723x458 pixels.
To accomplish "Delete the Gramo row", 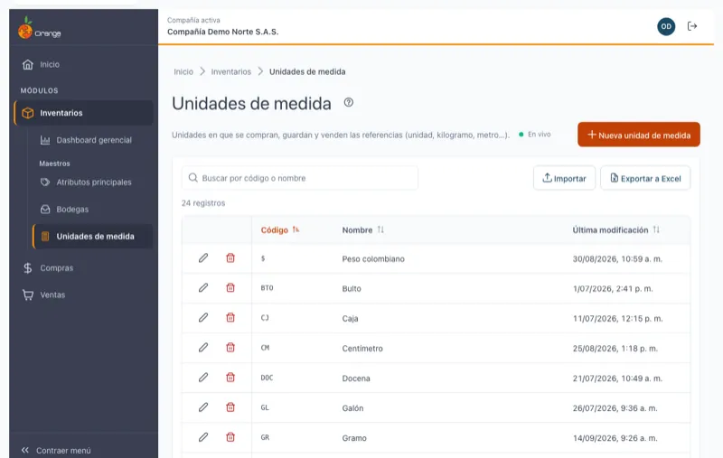I will click(230, 438).
